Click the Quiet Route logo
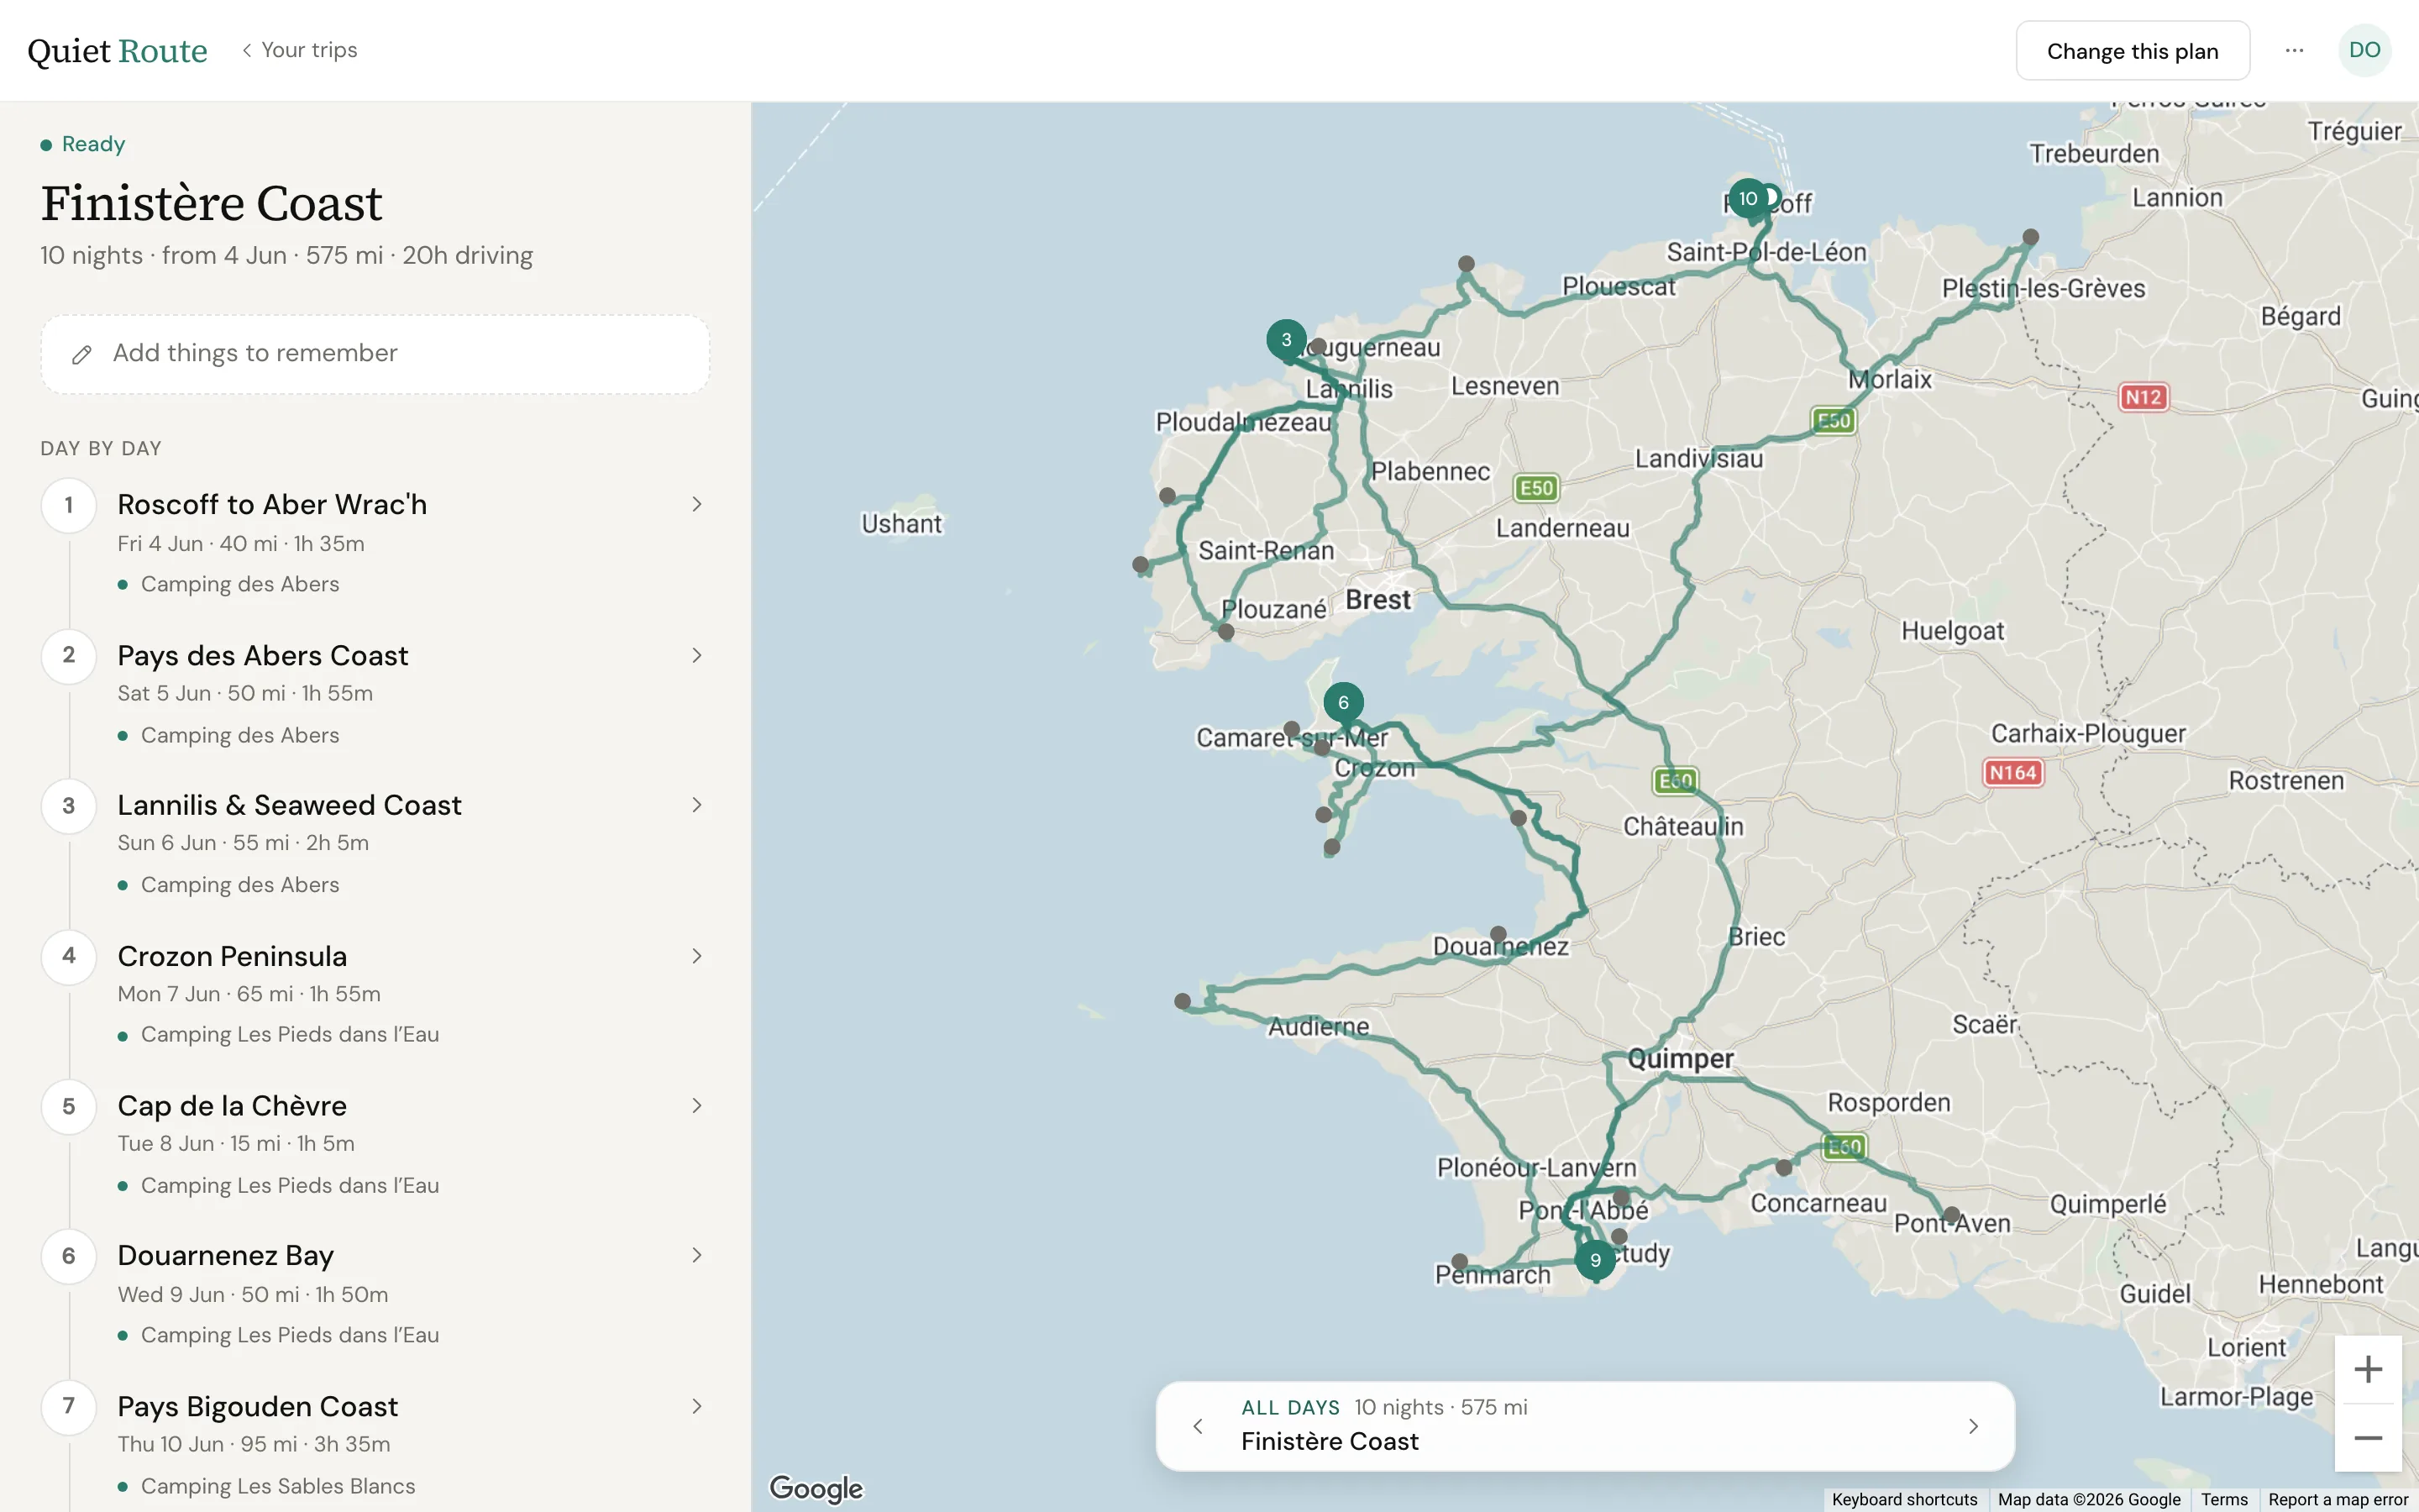 [x=117, y=50]
